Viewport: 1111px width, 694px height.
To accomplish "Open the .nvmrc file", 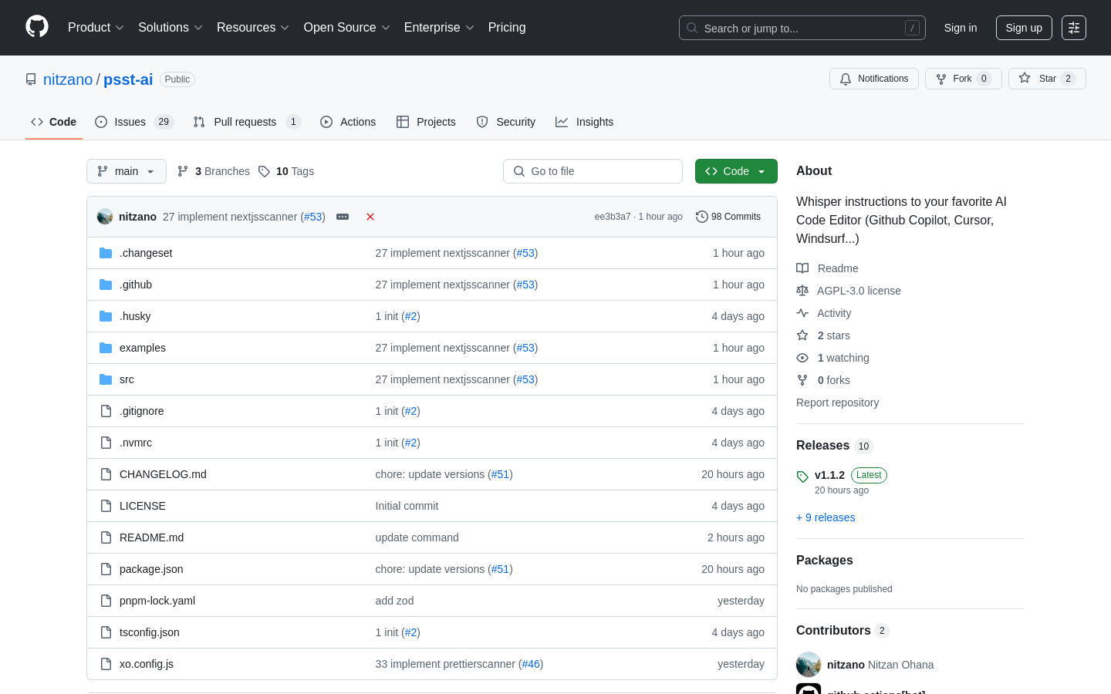I will pyautogui.click(x=136, y=443).
